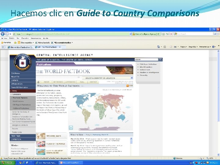This screenshot has width=220, height=165.
Task: Click the printer icon in command bar
Action: pyautogui.click(x=175, y=47)
